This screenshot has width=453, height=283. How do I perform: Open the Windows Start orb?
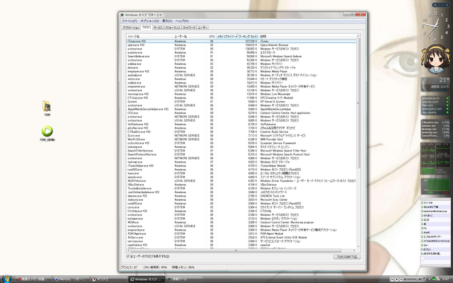pos(6,279)
